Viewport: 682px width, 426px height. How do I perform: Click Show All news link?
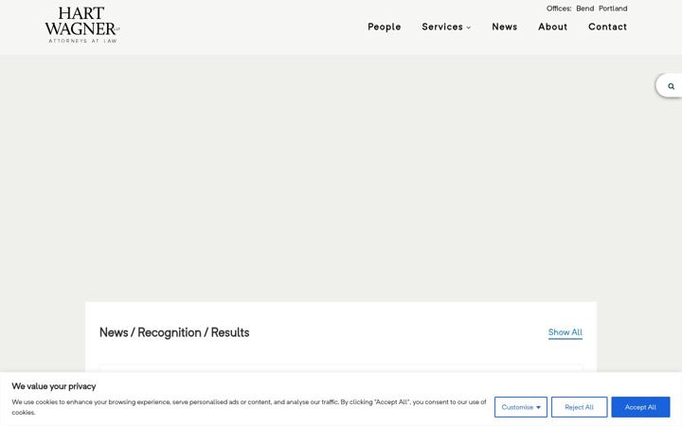pyautogui.click(x=565, y=332)
